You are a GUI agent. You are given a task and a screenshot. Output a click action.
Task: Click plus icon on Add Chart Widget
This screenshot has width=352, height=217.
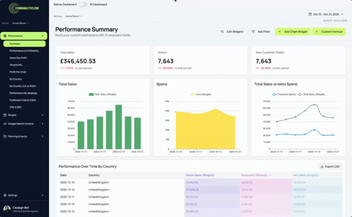click(x=279, y=32)
